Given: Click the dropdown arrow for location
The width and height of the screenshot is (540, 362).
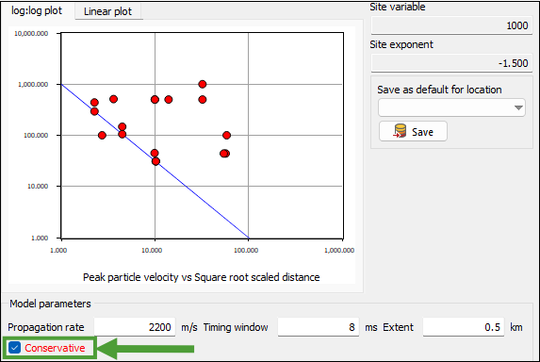Looking at the screenshot, I should [518, 107].
